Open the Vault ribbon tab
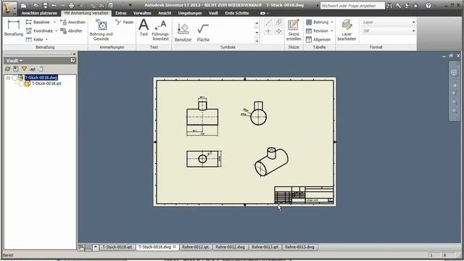Image resolution: width=464 pixels, height=261 pixels. click(x=213, y=13)
